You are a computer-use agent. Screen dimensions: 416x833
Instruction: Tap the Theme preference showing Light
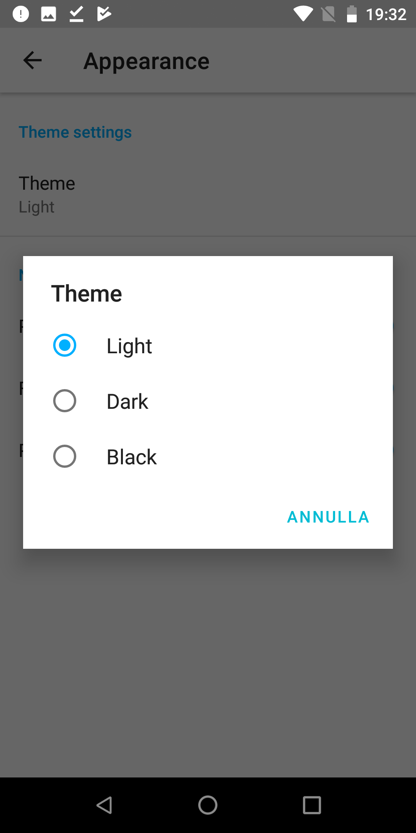(208, 195)
